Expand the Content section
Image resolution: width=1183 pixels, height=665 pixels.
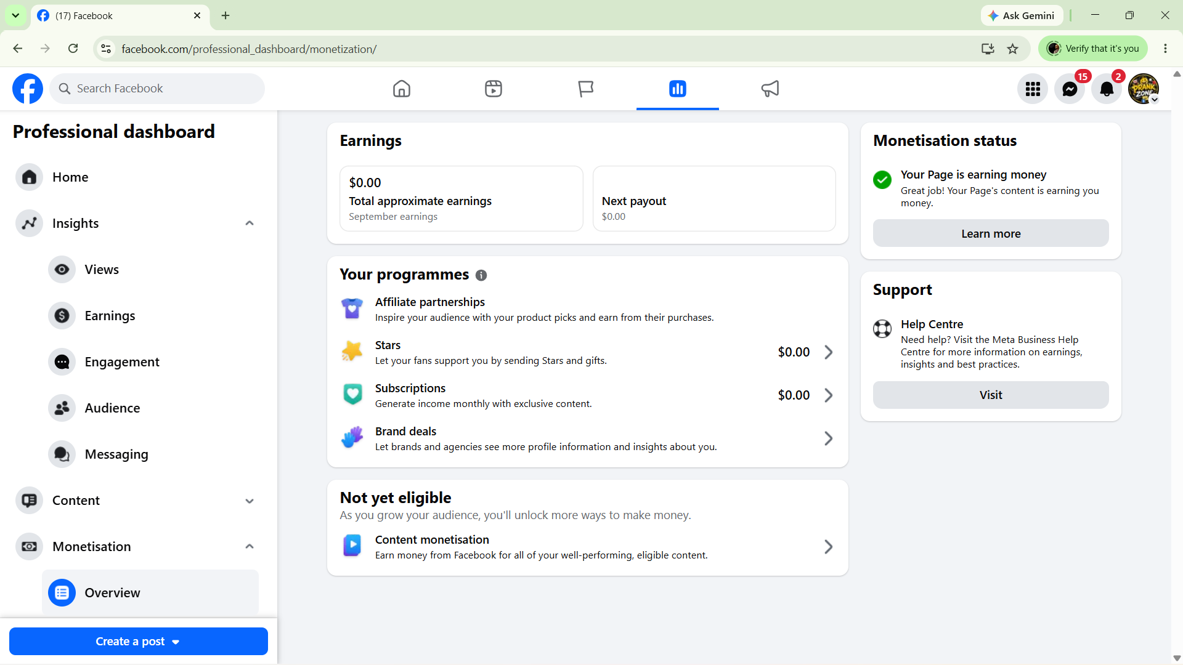[x=250, y=501]
